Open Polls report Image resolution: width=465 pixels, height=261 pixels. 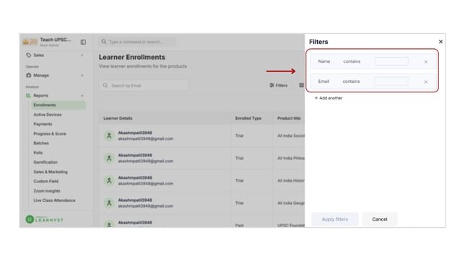38,153
